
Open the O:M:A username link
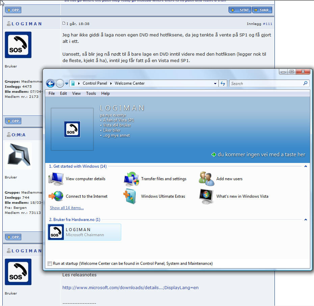(x=19, y=135)
